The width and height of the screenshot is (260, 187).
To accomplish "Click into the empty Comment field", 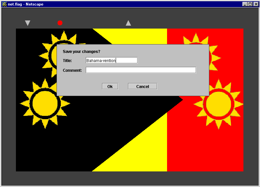I will coord(141,70).
